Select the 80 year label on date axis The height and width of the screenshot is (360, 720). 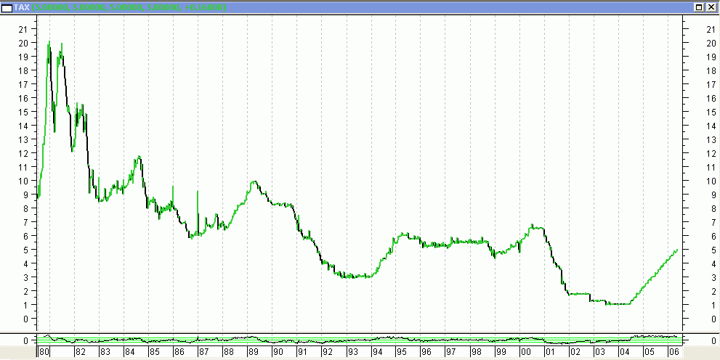(x=44, y=352)
